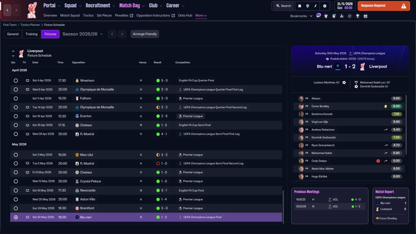Select the Man Utd fixture radio button
The width and height of the screenshot is (416, 234).
pyautogui.click(x=16, y=155)
